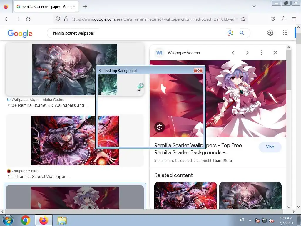Close the WallpaperAccess preview panel
The image size is (301, 226).
coord(275,53)
